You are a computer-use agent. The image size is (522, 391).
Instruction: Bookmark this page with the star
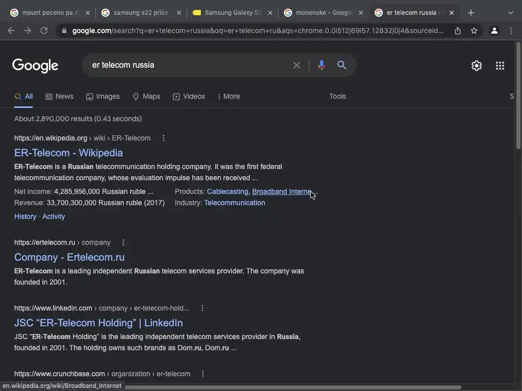[x=474, y=31]
